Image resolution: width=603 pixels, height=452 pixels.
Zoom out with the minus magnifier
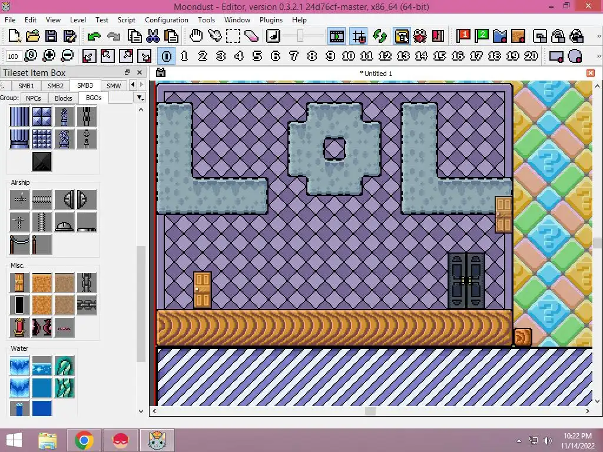click(67, 56)
